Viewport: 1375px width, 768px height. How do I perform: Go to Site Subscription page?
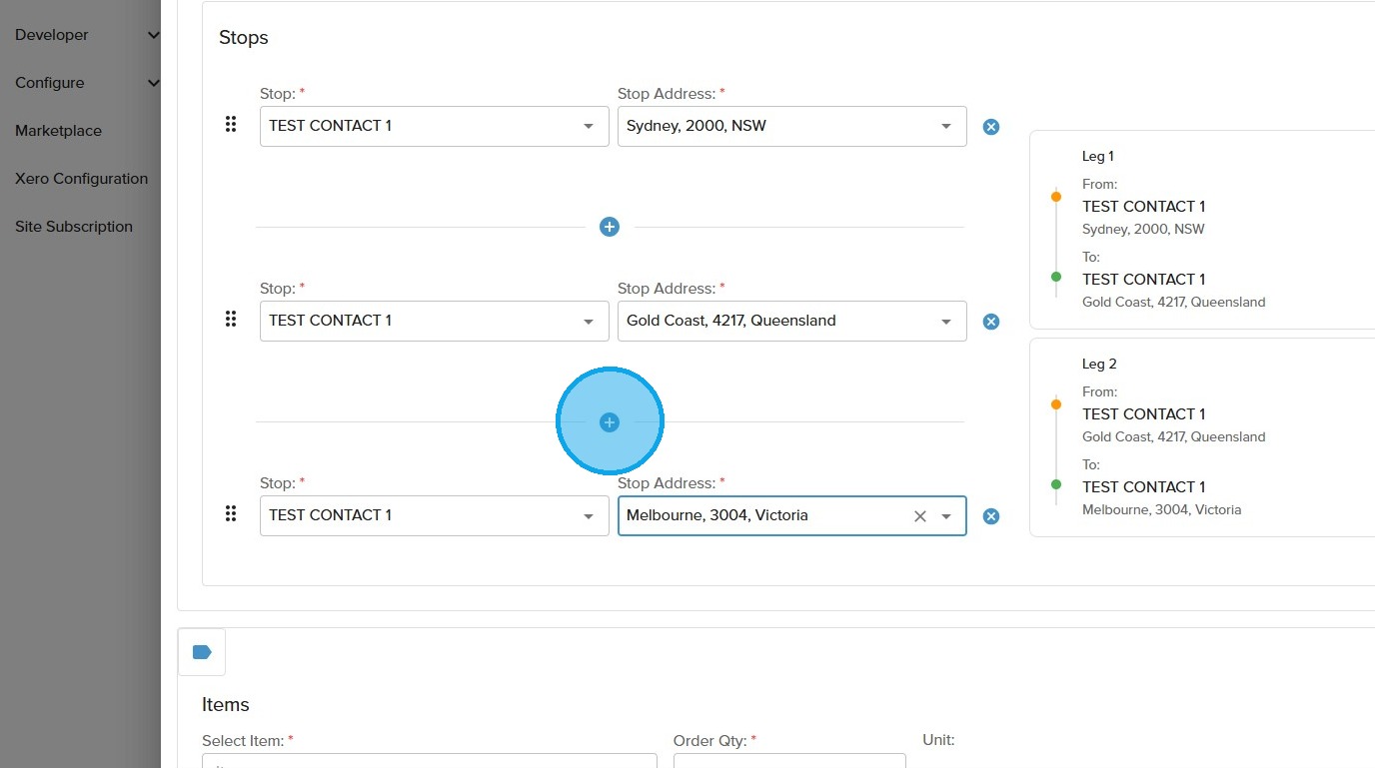coord(74,227)
